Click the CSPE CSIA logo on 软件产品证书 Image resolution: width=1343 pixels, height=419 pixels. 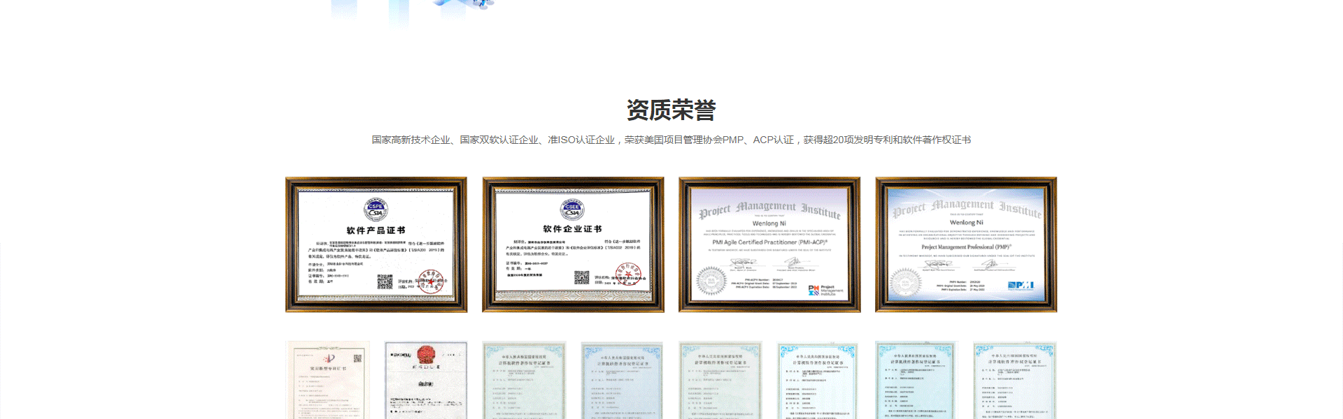coord(376,209)
